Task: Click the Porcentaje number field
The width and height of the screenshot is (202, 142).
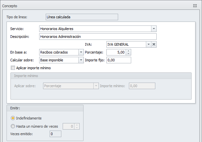Action: (116, 52)
